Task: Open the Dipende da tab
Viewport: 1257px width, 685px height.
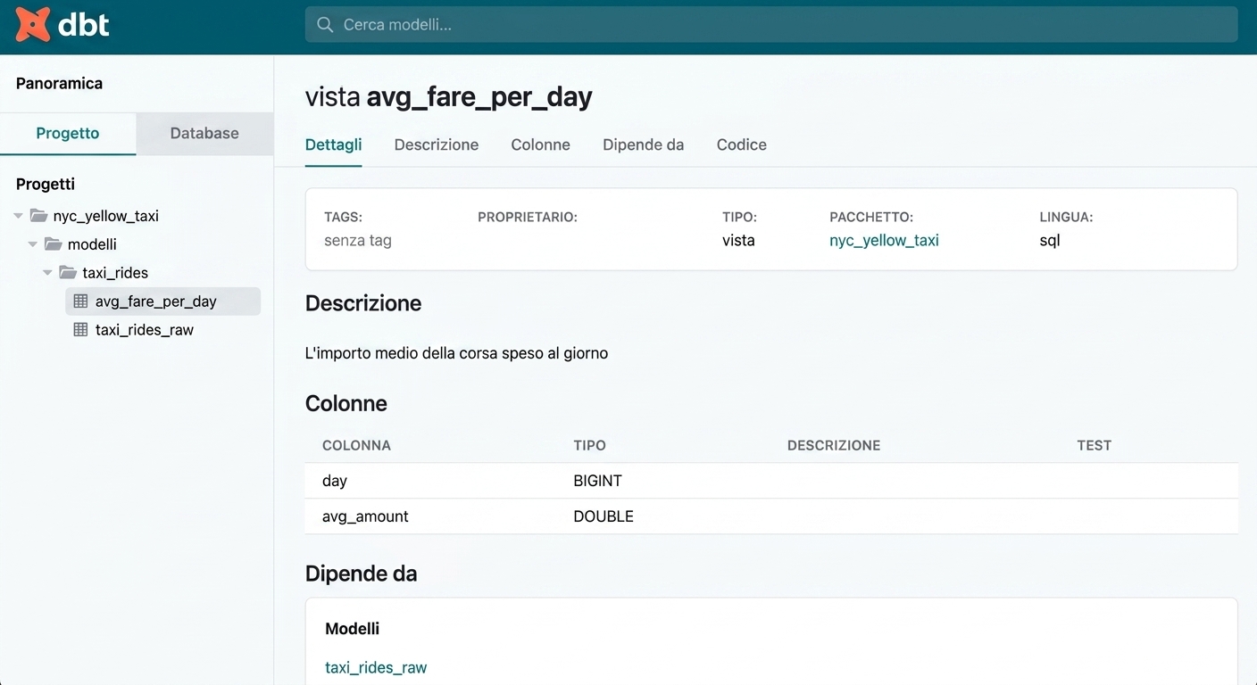Action: pos(644,144)
